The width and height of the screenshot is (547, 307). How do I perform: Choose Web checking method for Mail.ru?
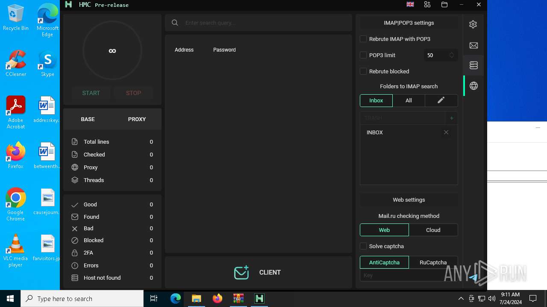pos(384,230)
